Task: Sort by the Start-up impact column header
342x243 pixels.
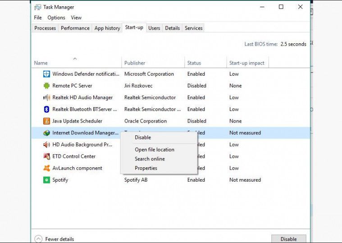Action: tap(246, 63)
